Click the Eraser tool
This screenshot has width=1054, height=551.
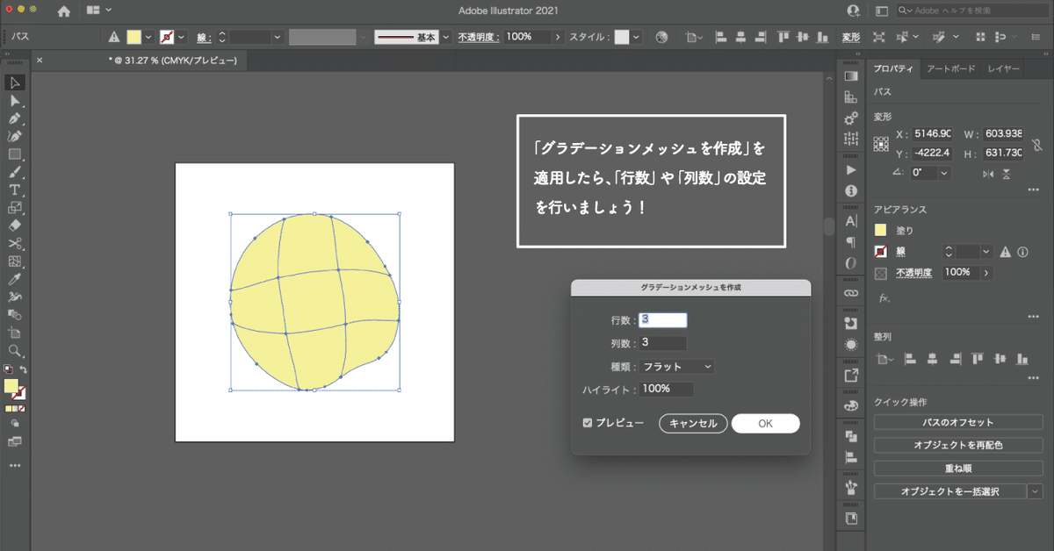point(15,225)
